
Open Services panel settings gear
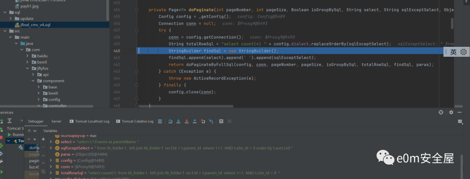451,113
